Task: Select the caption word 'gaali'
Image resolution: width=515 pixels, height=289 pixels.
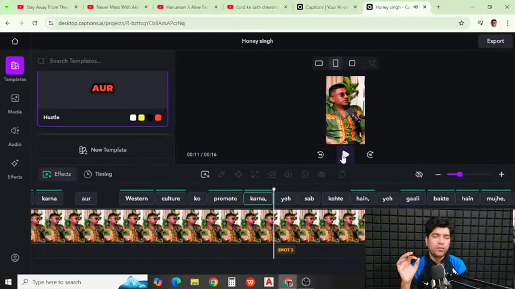Action: (413, 199)
